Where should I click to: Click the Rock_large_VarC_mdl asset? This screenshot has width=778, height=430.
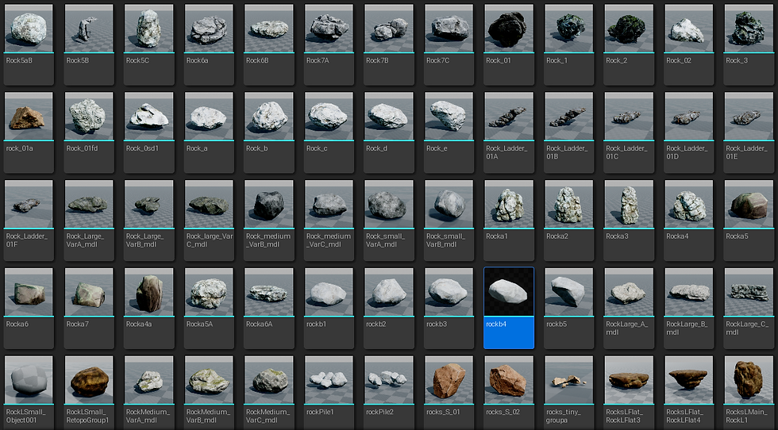point(209,221)
